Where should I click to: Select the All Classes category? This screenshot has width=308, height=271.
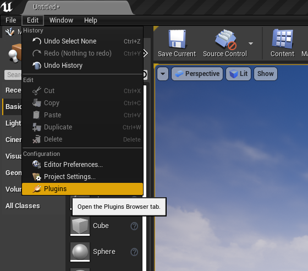[23, 206]
